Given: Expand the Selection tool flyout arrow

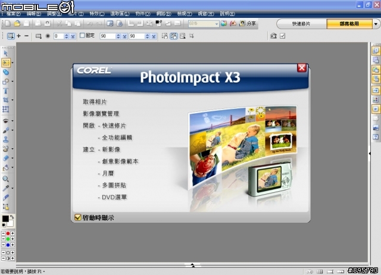Looking at the screenshot, I should pos(13,62).
